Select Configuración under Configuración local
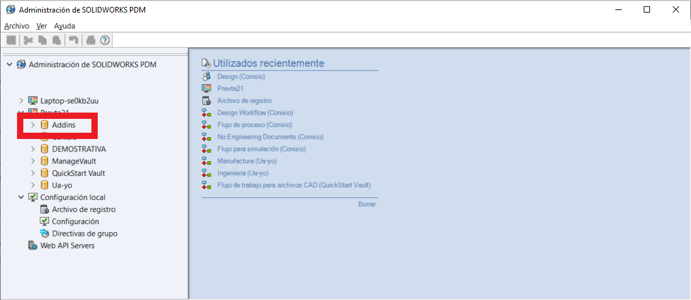Screen dimensions: 691x300 point(76,221)
